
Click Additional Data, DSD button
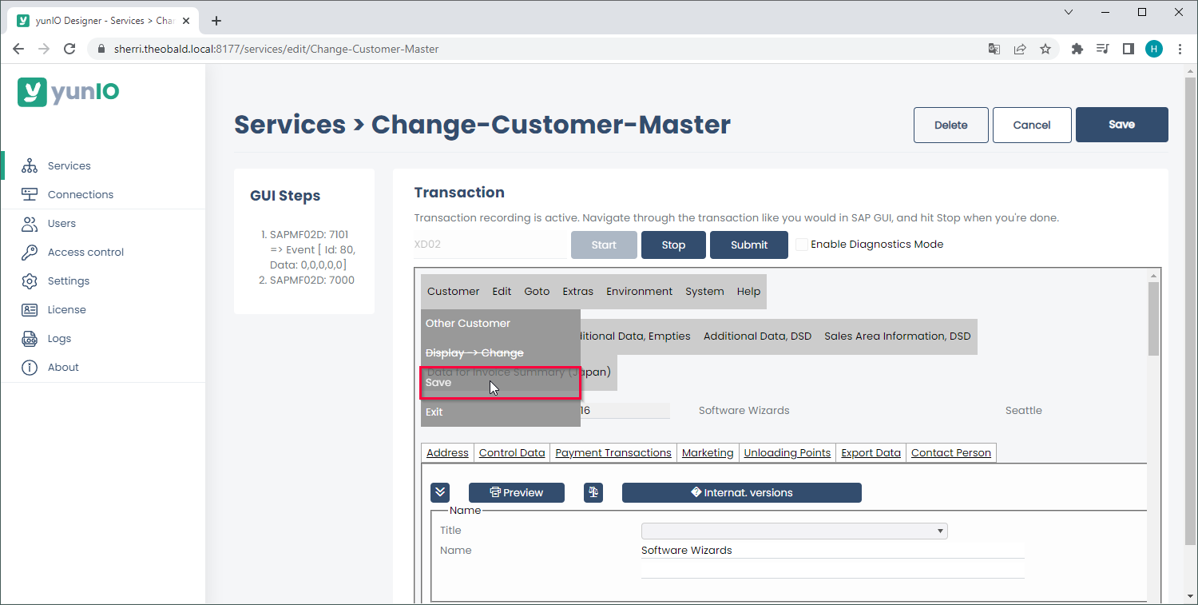pyautogui.click(x=757, y=336)
